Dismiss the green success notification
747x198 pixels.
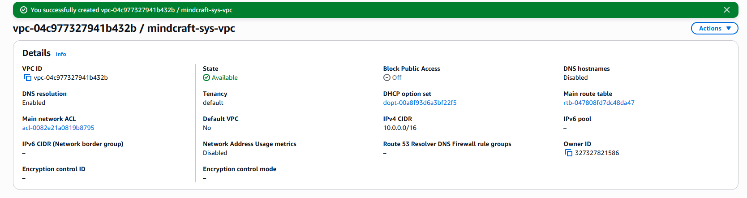[x=726, y=10]
